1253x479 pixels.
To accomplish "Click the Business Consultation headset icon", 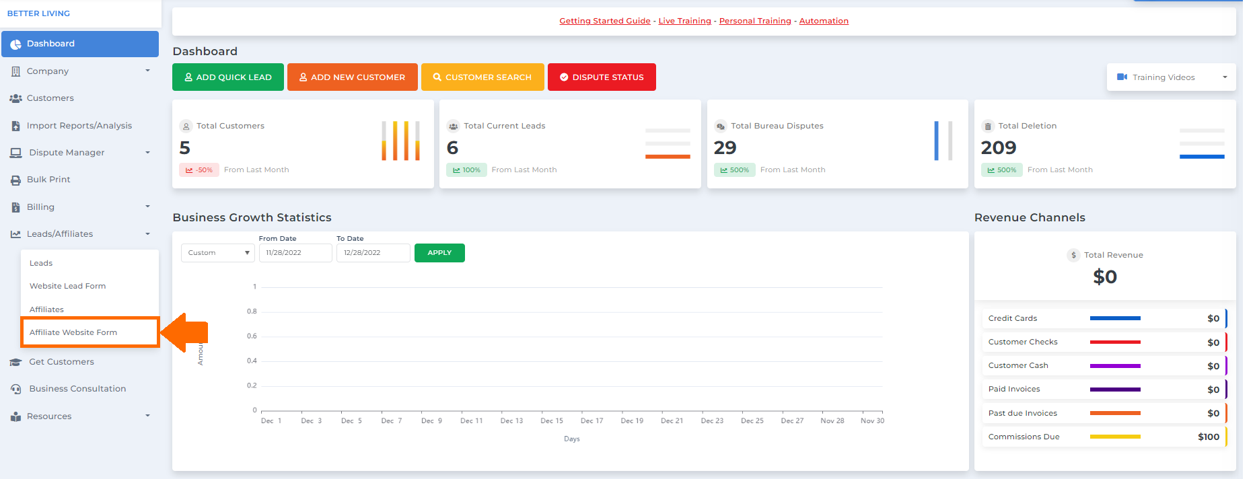I will 15,389.
